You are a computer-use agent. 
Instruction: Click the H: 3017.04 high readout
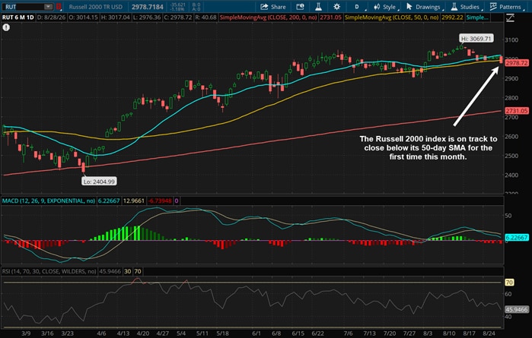(x=115, y=17)
